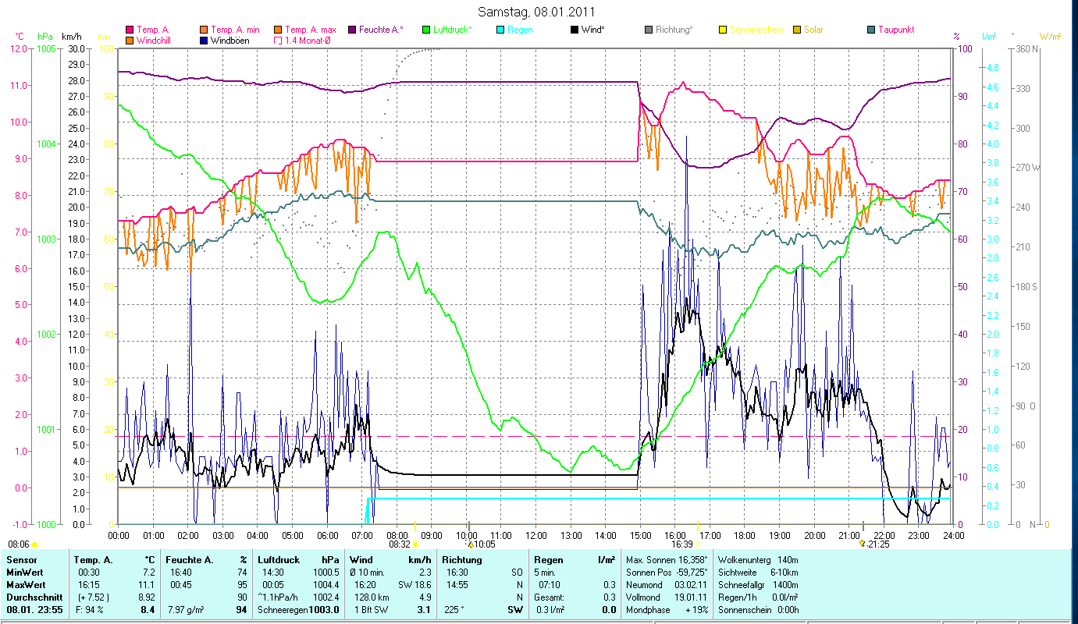Click the green Luftdruck* legend square
The image size is (1078, 624).
426,30
